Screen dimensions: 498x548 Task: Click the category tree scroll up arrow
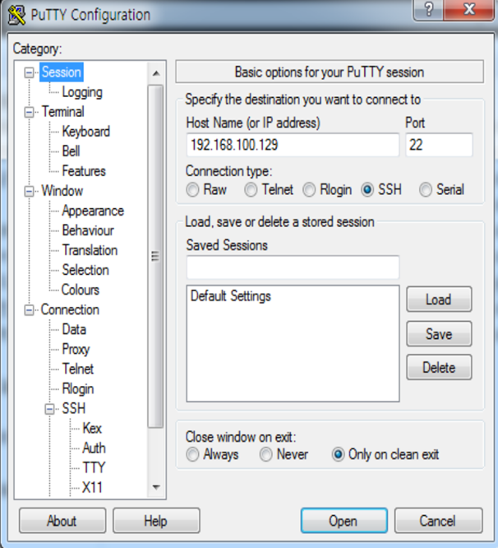[x=156, y=73]
